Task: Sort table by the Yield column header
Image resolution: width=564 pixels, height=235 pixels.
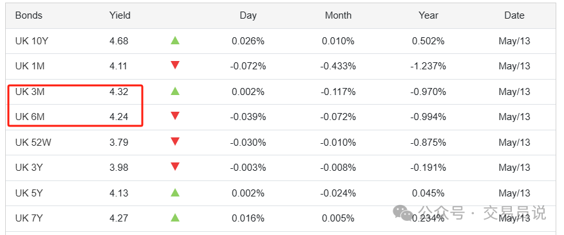Action: tap(120, 15)
